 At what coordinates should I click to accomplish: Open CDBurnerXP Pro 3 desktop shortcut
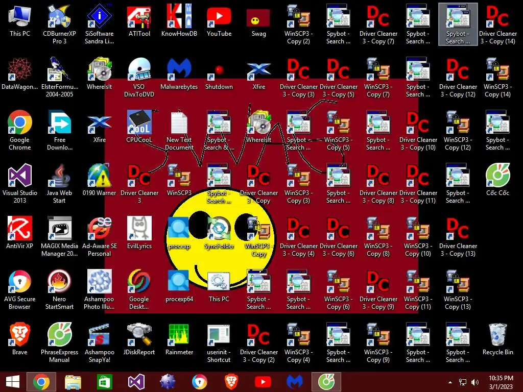pyautogui.click(x=59, y=24)
